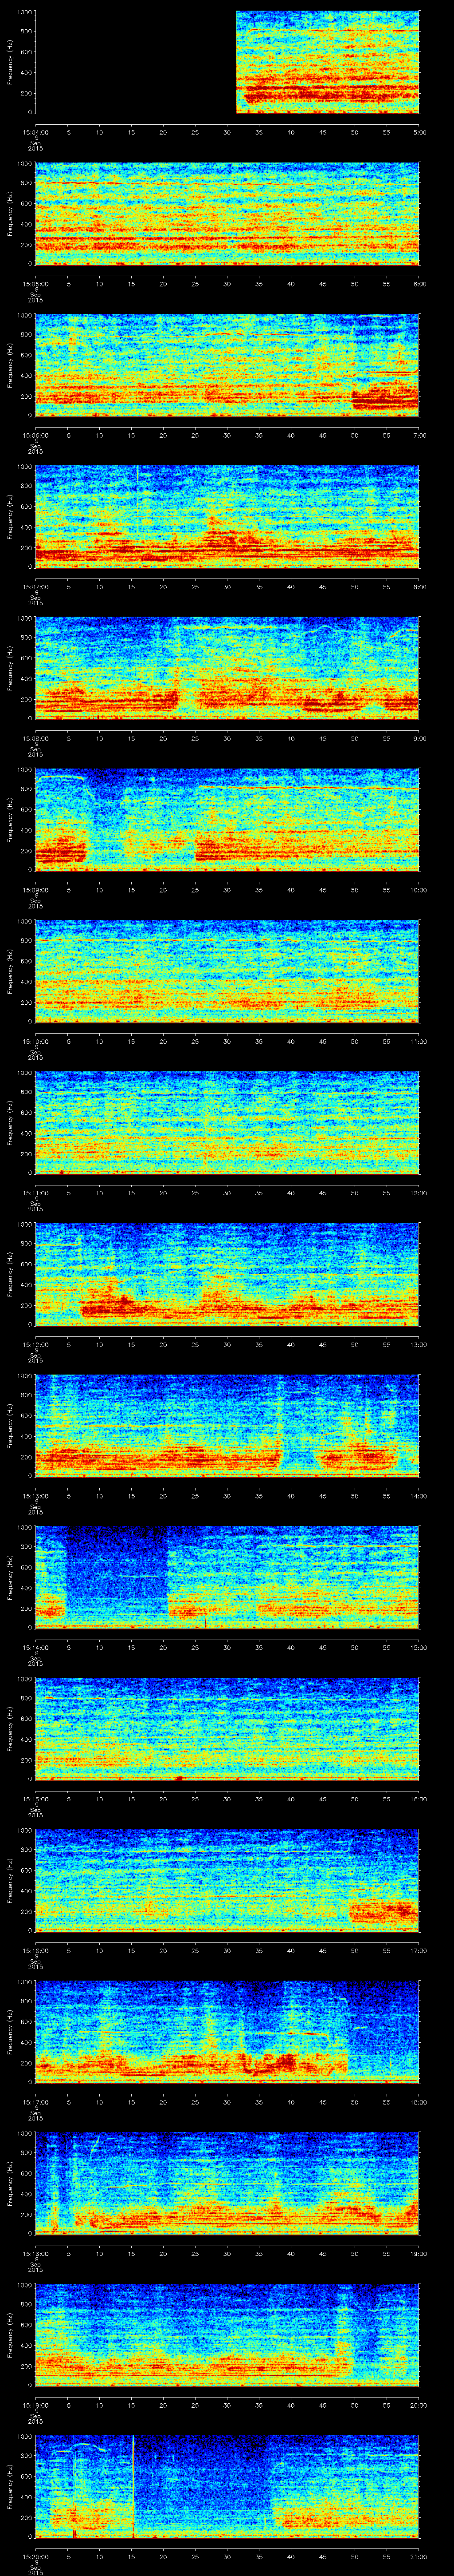
Task: Pick the 11:00 end-time label
Action: point(418,1041)
